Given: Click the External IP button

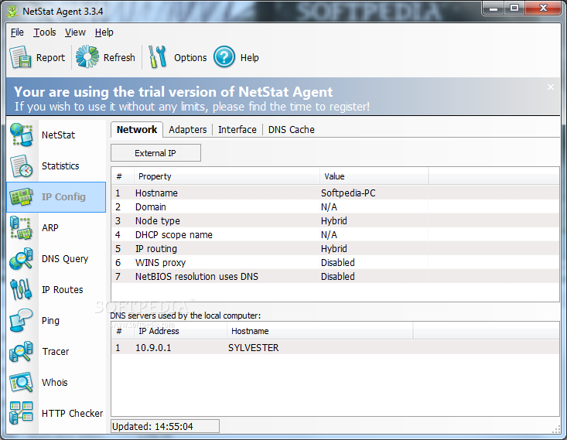Looking at the screenshot, I should 155,153.
